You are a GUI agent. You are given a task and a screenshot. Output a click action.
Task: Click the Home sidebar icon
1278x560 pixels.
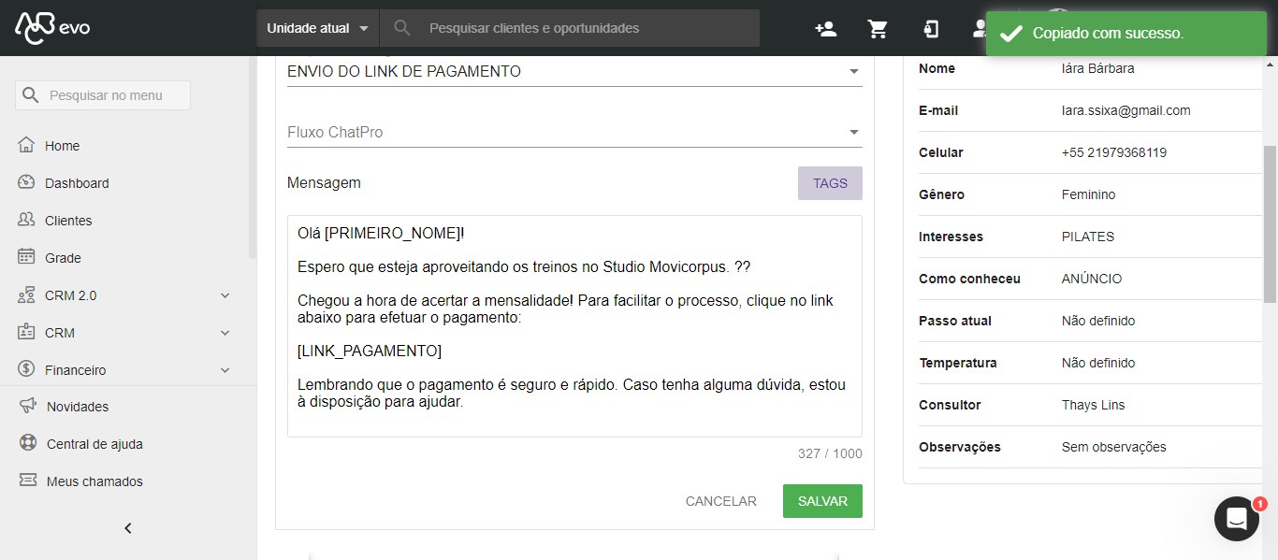(26, 145)
